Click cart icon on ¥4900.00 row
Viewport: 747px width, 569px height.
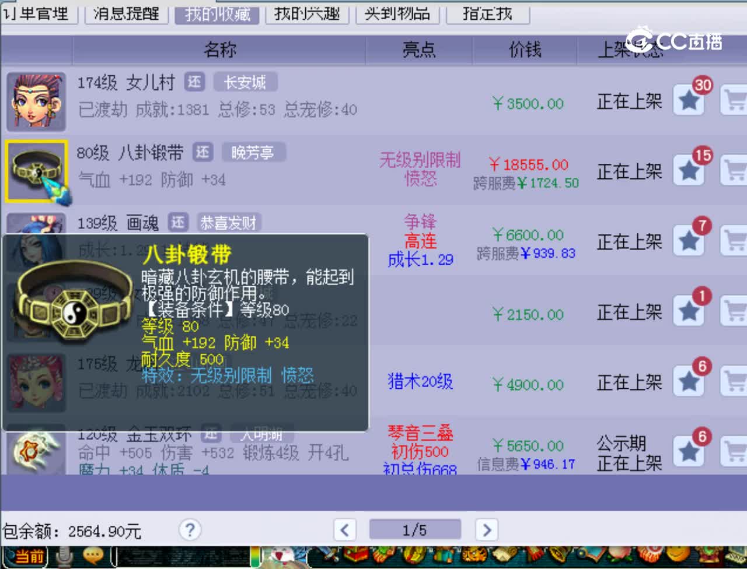point(734,382)
